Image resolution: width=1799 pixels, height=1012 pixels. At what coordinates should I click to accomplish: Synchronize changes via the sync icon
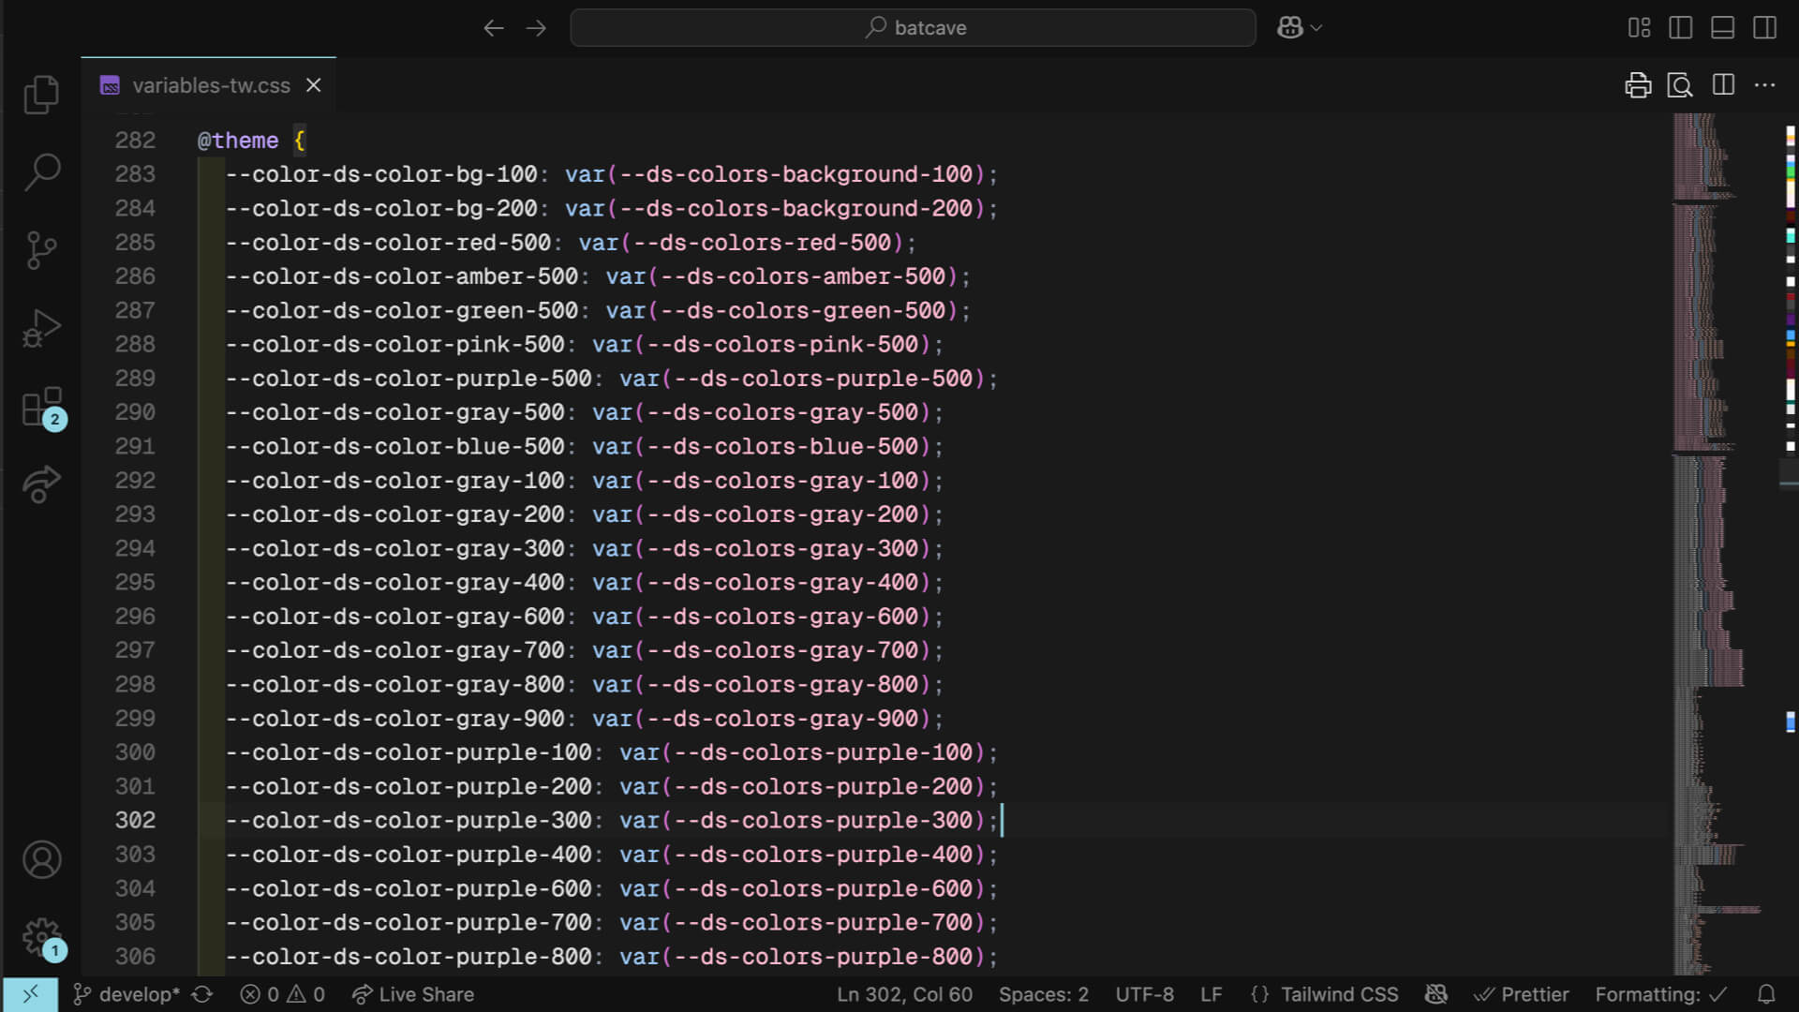tap(202, 994)
